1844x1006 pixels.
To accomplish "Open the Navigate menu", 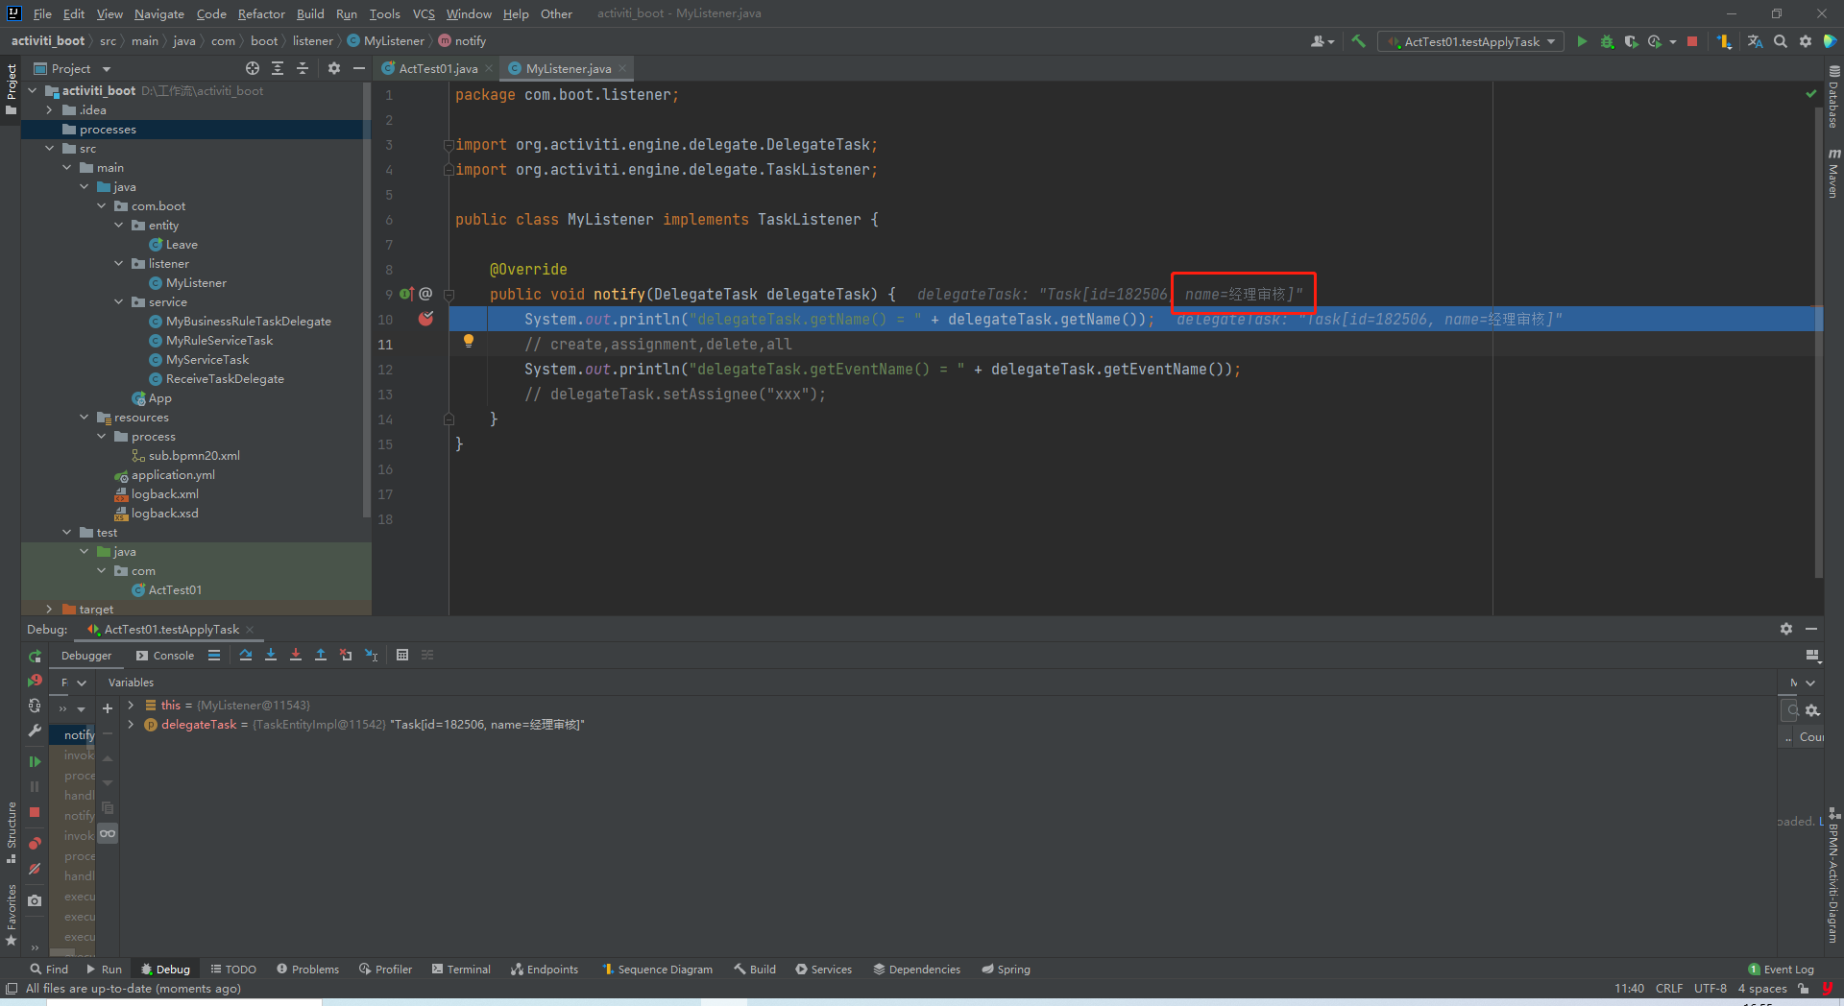I will pyautogui.click(x=158, y=13).
